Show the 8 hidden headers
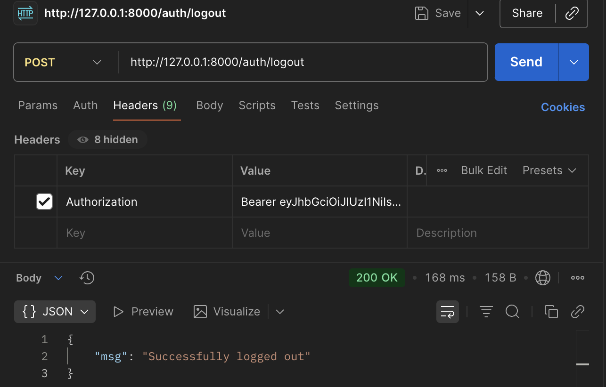Image resolution: width=606 pixels, height=387 pixels. (x=108, y=140)
